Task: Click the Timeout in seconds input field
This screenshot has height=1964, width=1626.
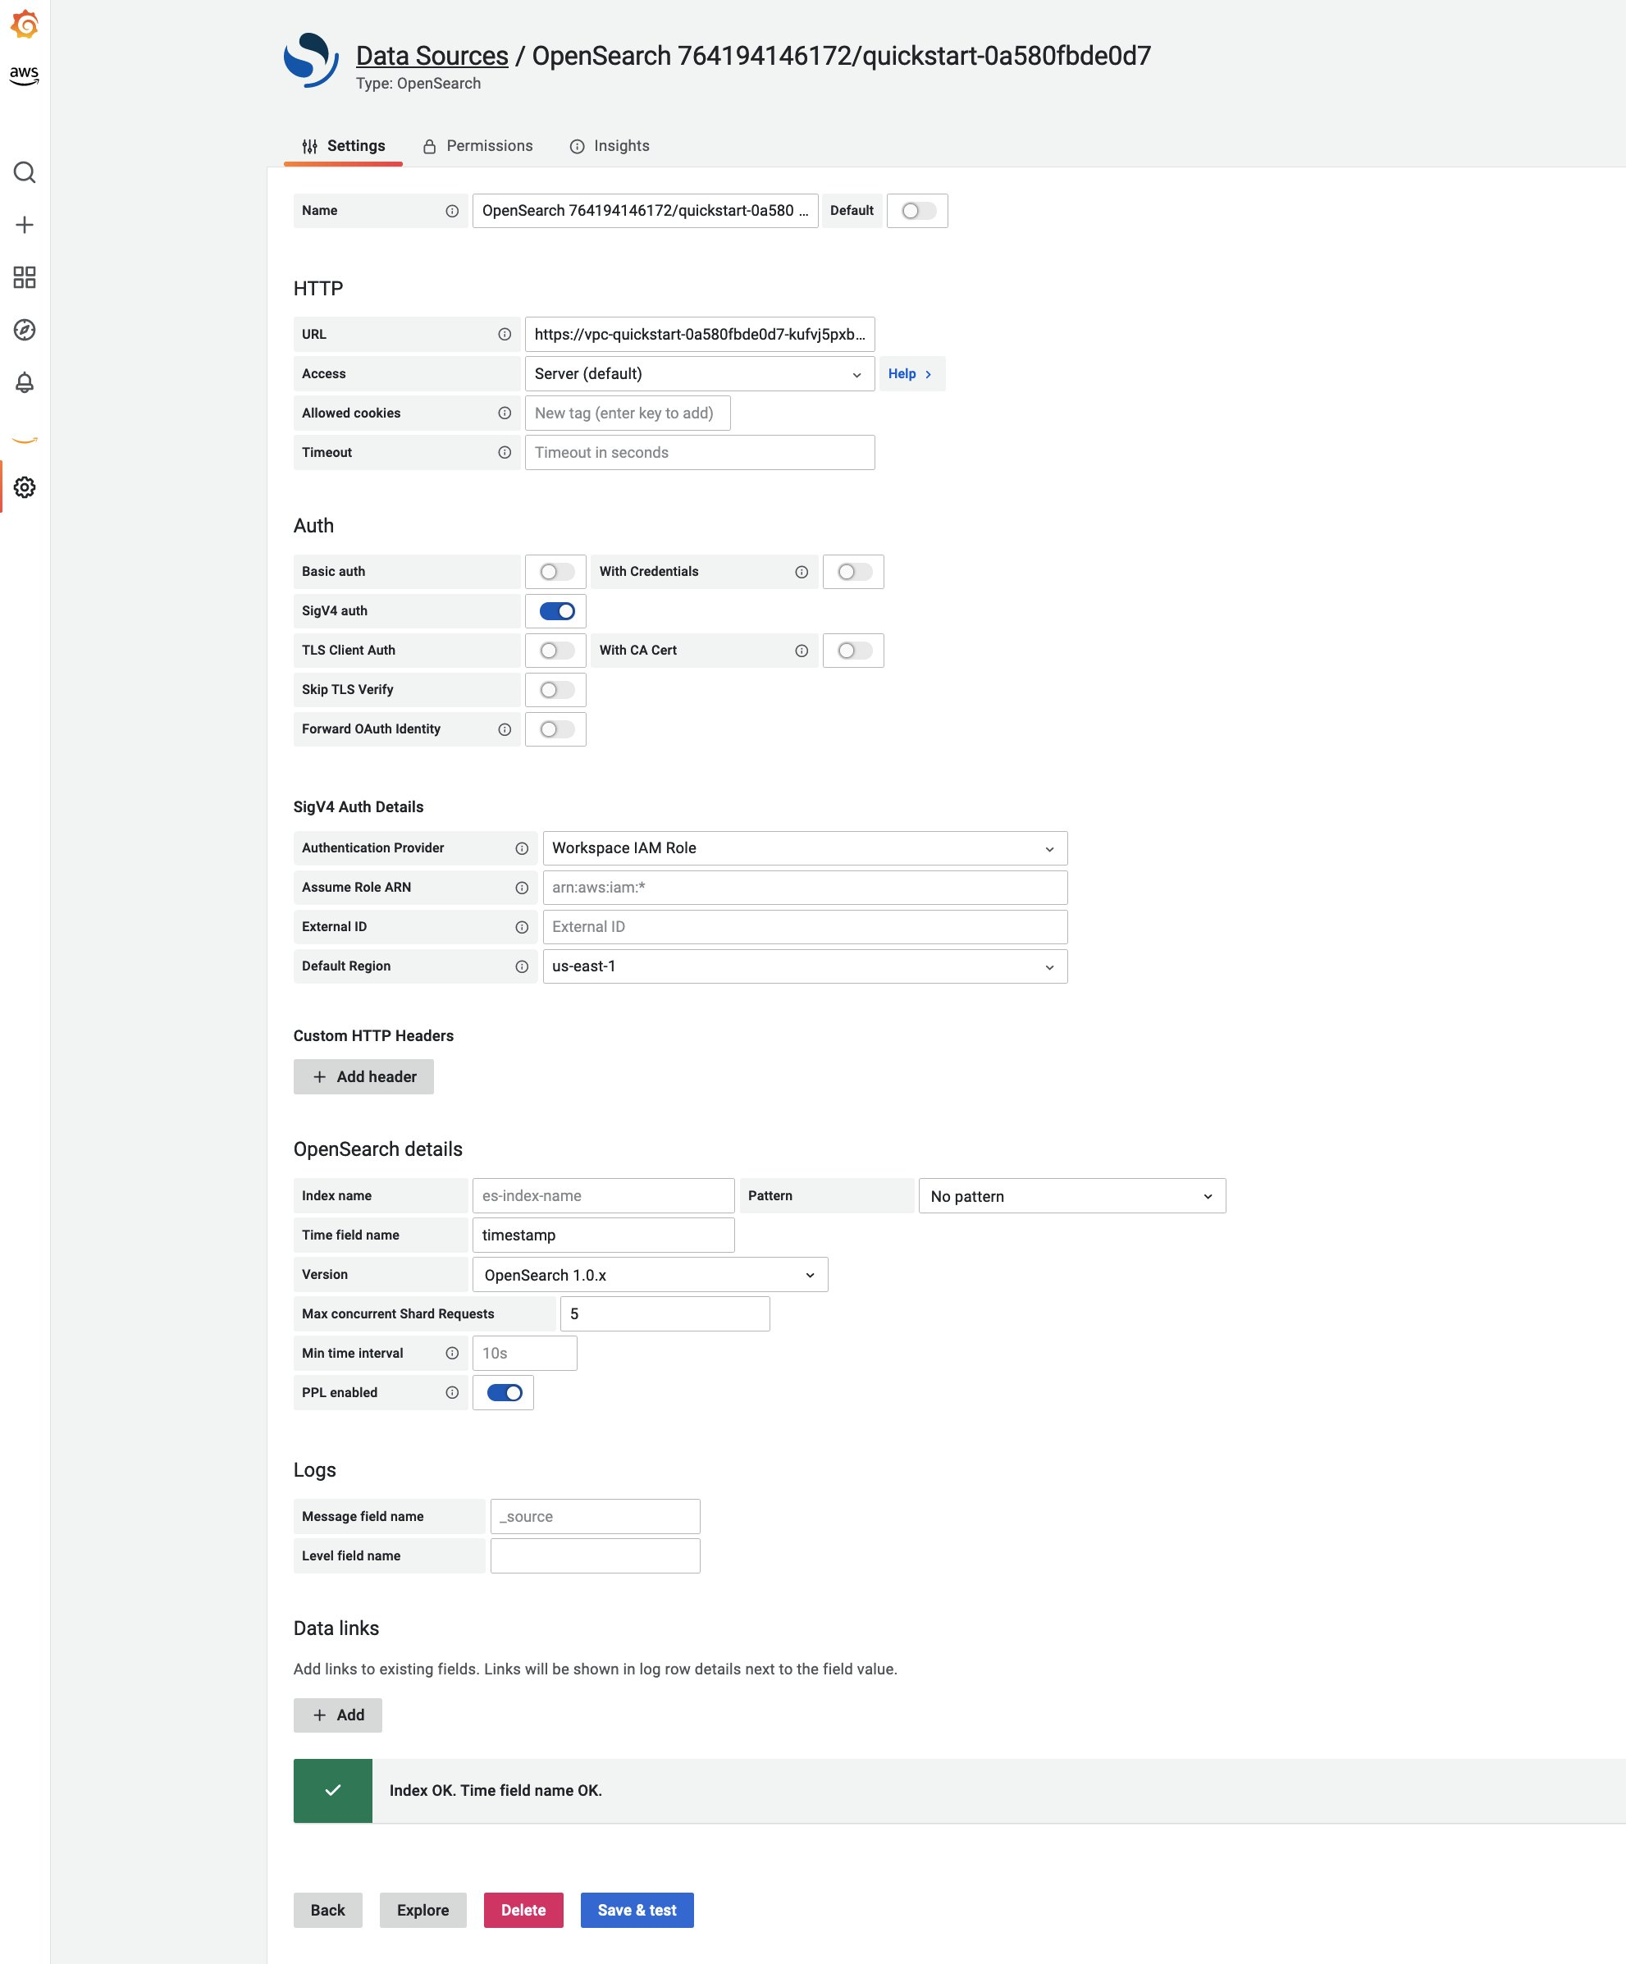Action: coord(698,452)
